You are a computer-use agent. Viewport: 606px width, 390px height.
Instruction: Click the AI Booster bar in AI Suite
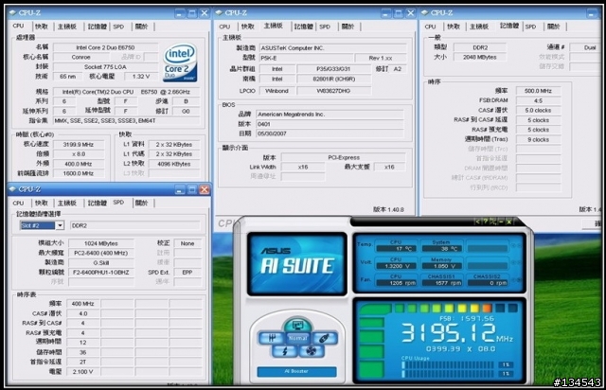coord(296,371)
